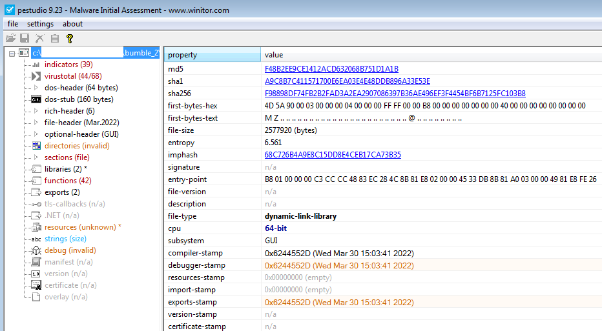Expand the rich-header tree node
The image size is (602, 331).
(x=36, y=111)
